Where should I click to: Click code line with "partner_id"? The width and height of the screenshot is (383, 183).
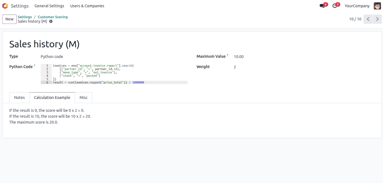(x=90, y=69)
